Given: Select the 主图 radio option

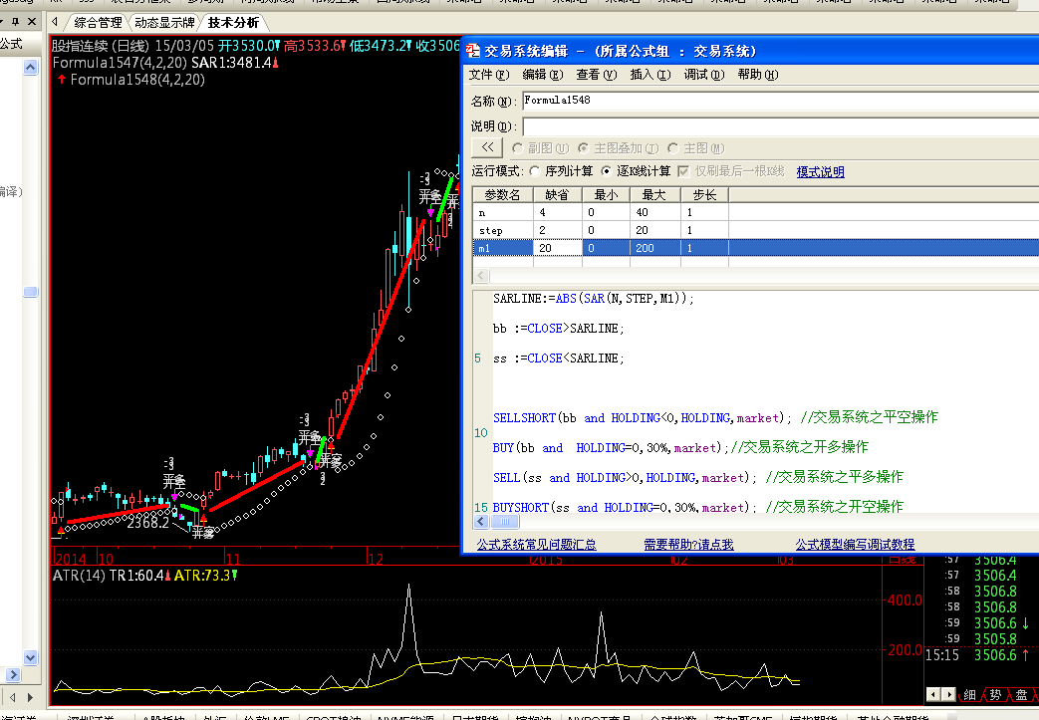Looking at the screenshot, I should [673, 148].
